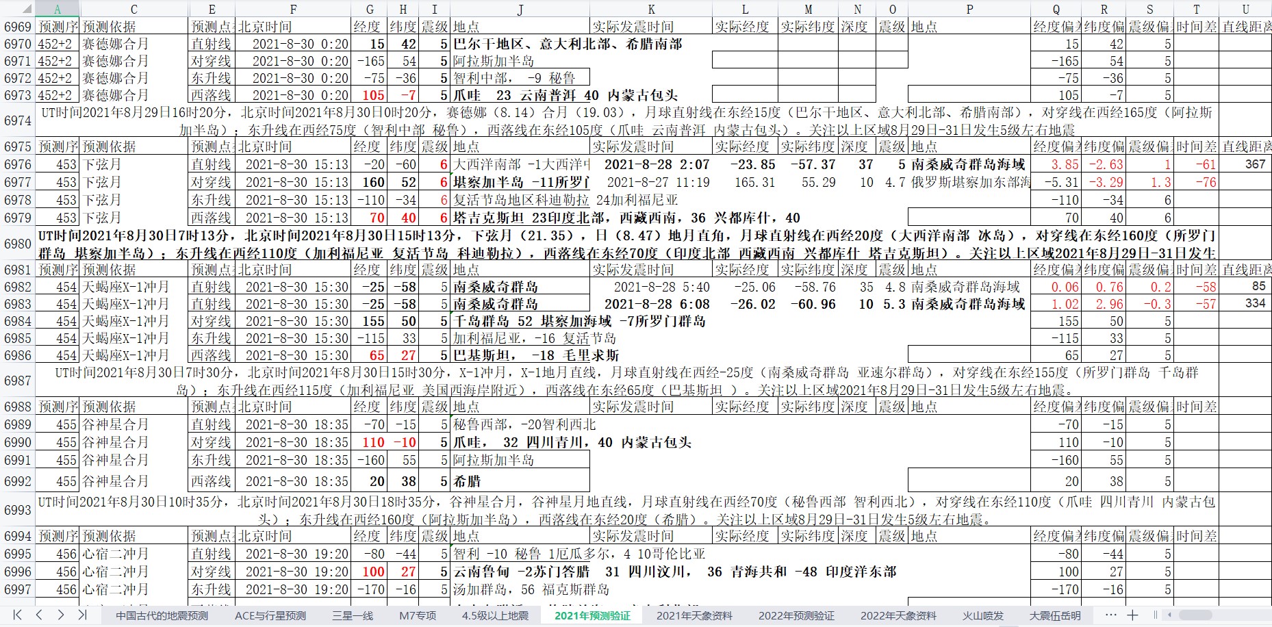Viewport: 1272px width, 627px height.
Task: Click 天蝎座X-1冲月 cell in row 6982
Action: click(x=134, y=287)
